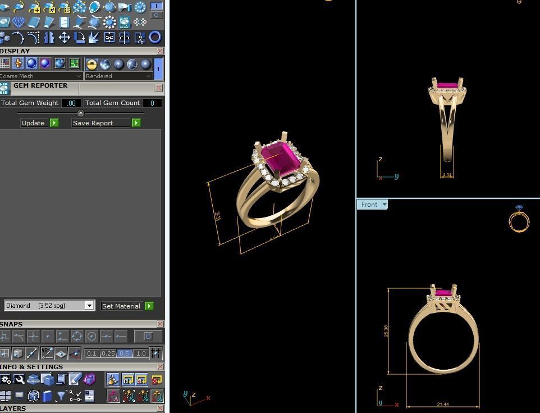Select the fillet curve tool with dashed corner

[x=34, y=38]
